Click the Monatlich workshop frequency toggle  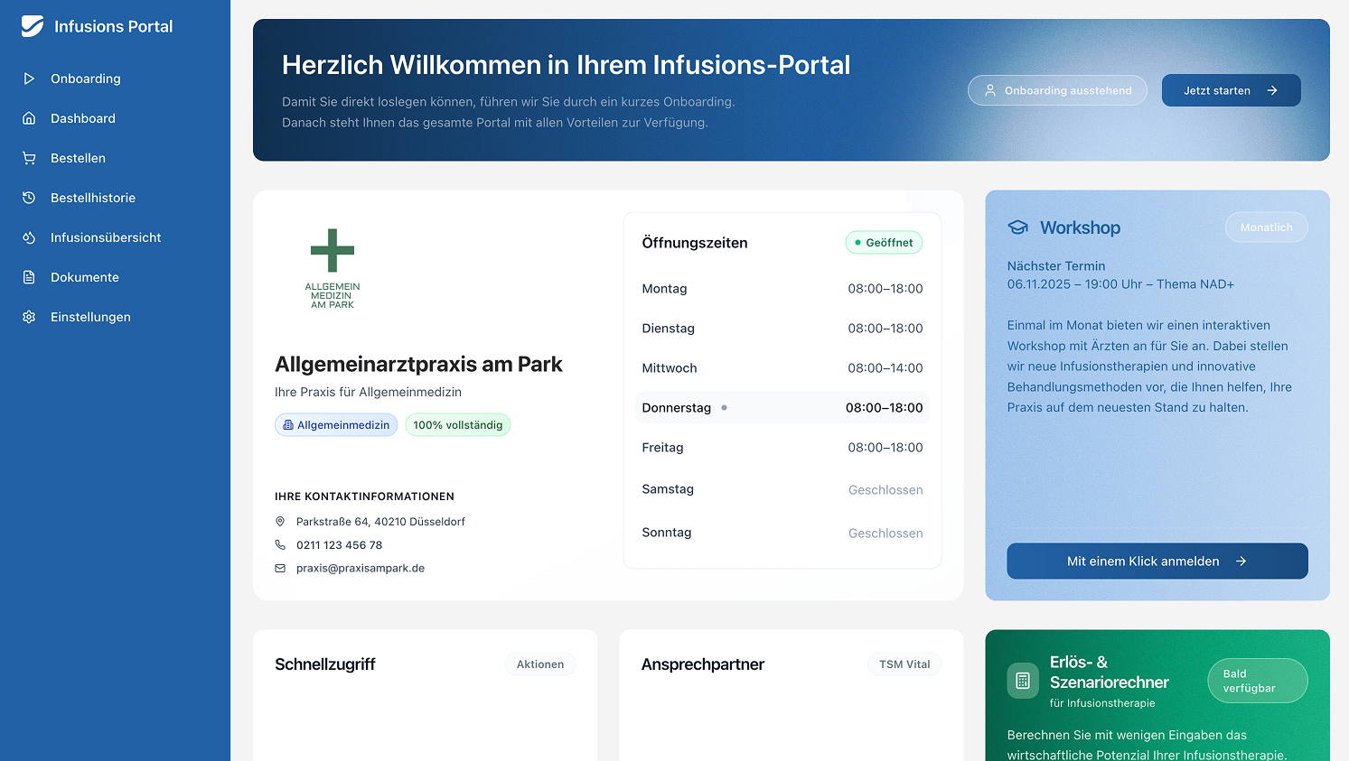pyautogui.click(x=1266, y=227)
